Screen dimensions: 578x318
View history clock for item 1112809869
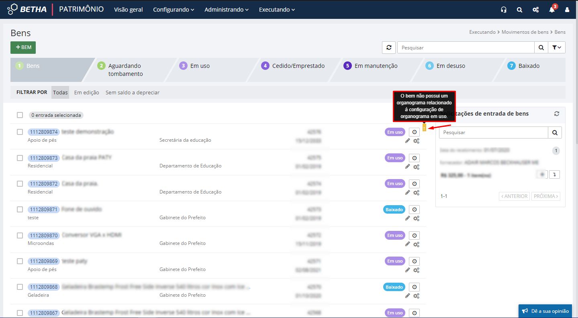tap(414, 261)
